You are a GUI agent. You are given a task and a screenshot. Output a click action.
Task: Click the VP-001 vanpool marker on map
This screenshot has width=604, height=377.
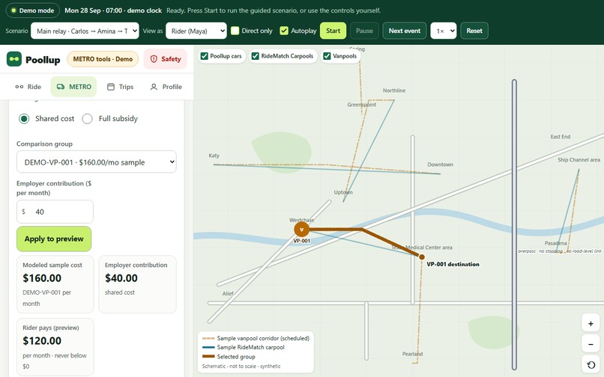click(301, 230)
